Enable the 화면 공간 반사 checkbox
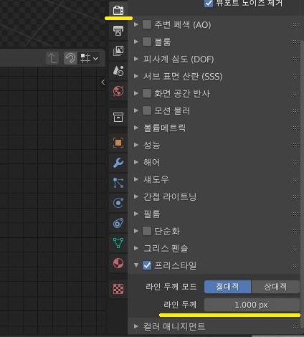This screenshot has width=304, height=337. [x=147, y=93]
